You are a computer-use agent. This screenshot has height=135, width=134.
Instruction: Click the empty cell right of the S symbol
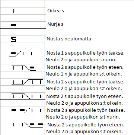(23, 39)
